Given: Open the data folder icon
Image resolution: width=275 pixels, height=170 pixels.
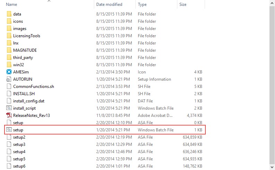Looking at the screenshot, I should click(x=9, y=14).
